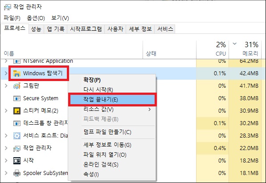Select the Spooler SubSystem process name
The width and height of the screenshot is (266, 183).
tap(45, 173)
